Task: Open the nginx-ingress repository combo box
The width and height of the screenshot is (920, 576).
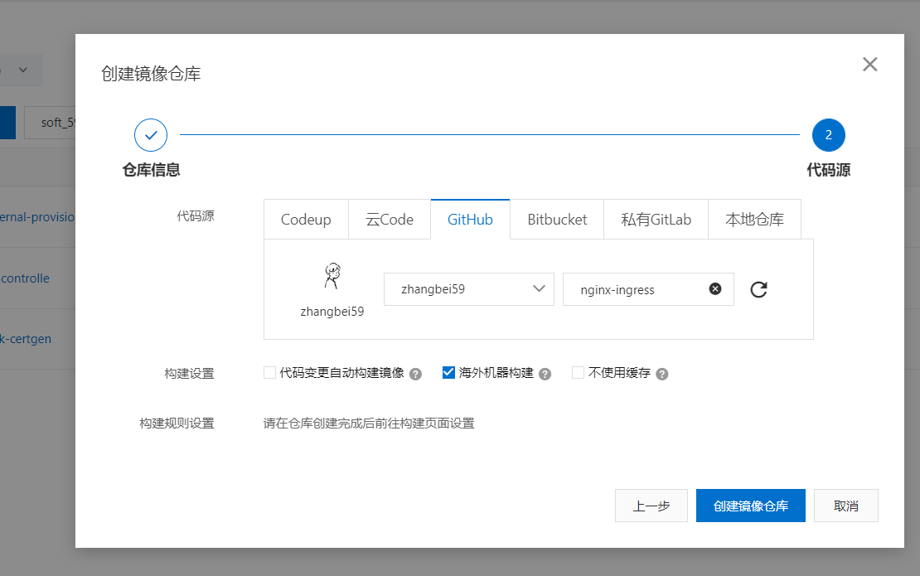Action: (x=634, y=289)
